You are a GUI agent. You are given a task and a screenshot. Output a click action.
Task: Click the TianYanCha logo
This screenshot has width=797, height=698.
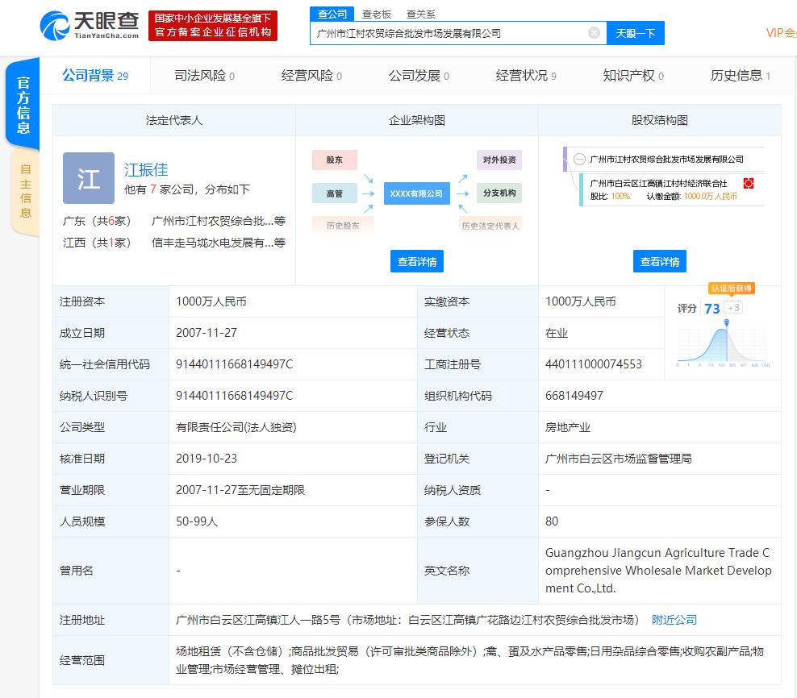90,26
